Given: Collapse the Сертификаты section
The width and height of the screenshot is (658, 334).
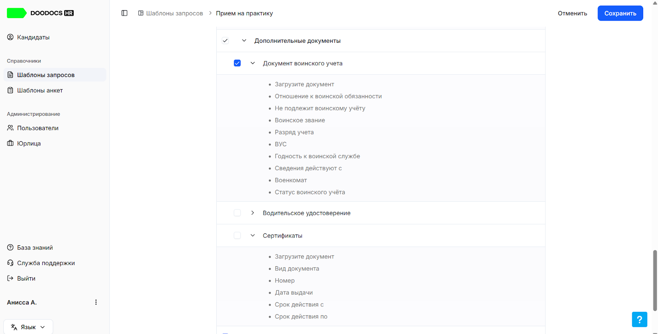Looking at the screenshot, I should 253,235.
